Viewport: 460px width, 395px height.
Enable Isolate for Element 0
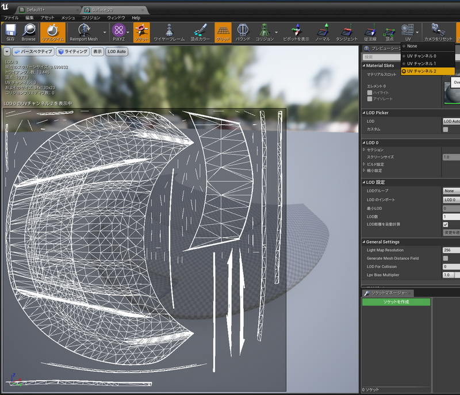tap(370, 99)
